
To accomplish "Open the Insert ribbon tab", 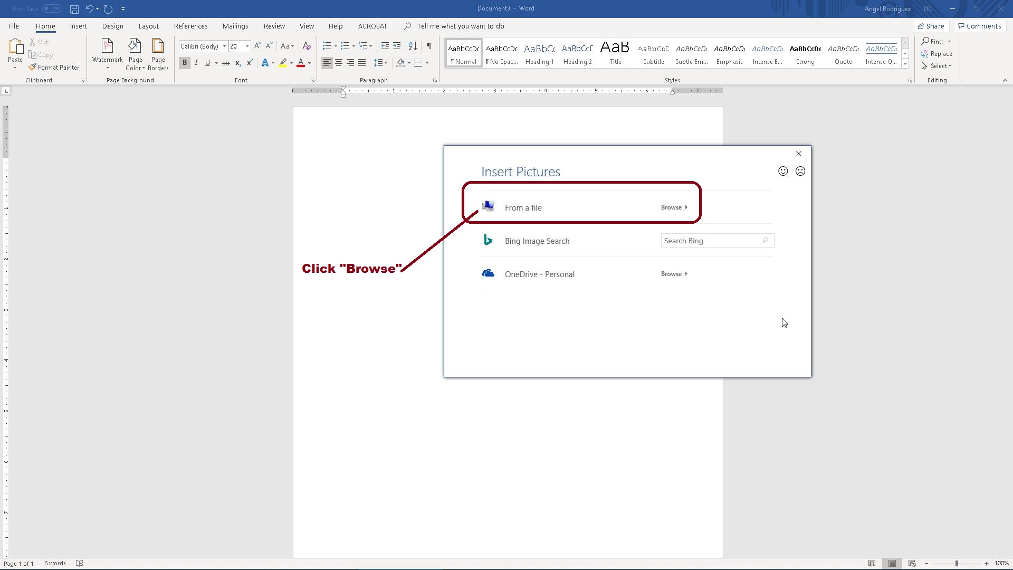I will (78, 26).
